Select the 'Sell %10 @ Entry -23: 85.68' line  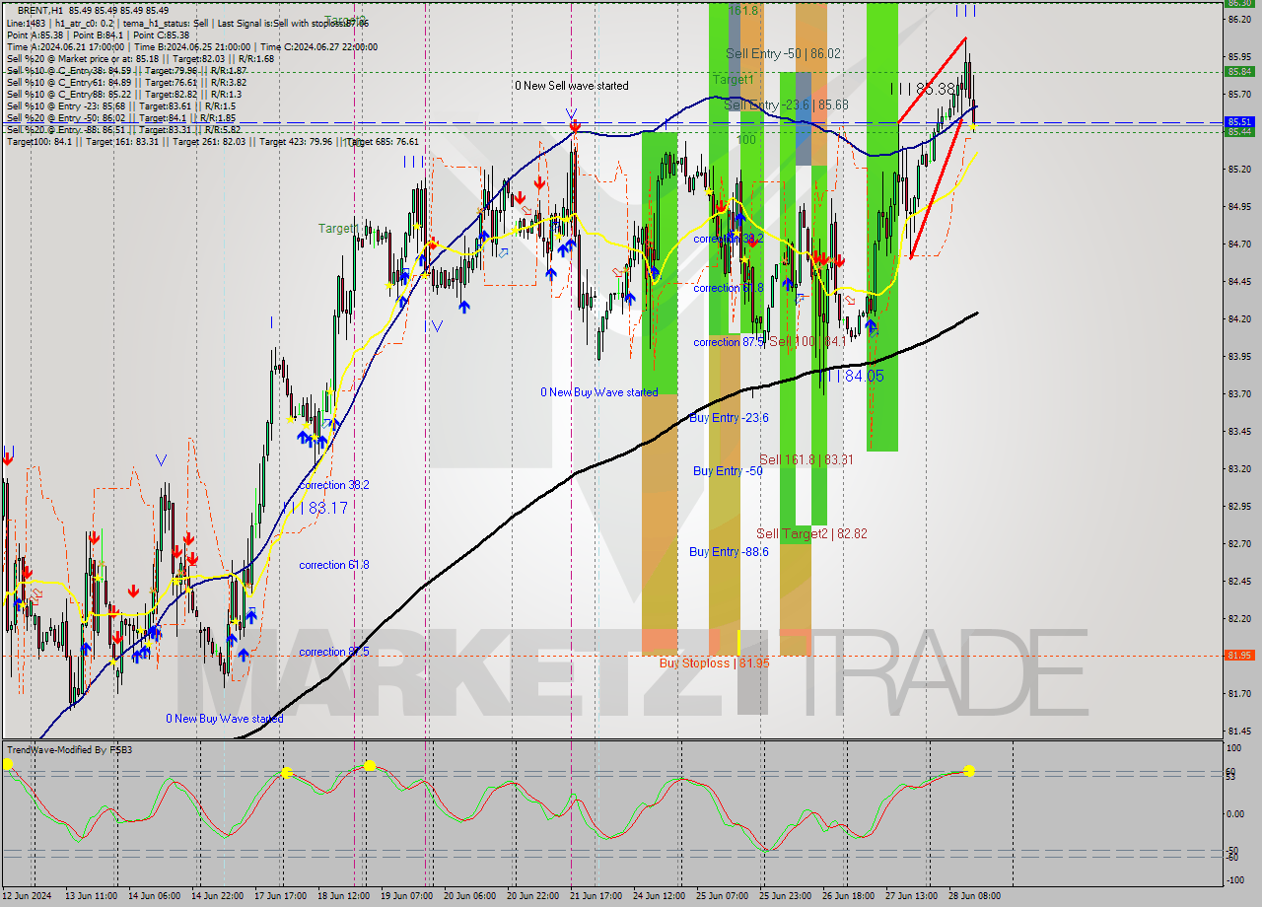point(120,105)
